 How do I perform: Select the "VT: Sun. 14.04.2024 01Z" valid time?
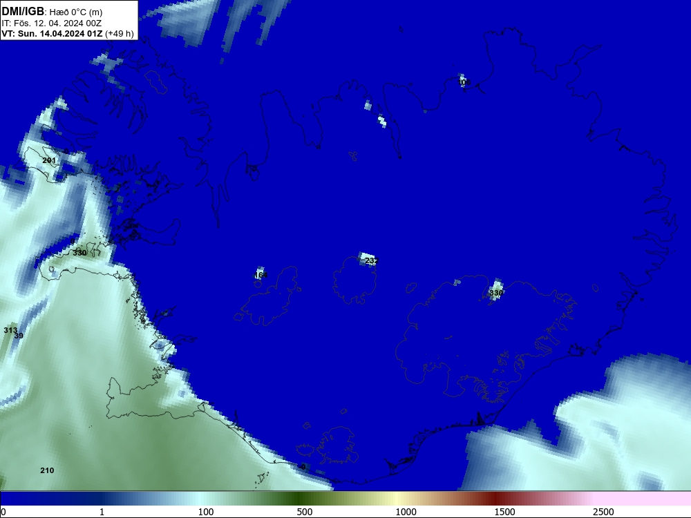(x=52, y=33)
